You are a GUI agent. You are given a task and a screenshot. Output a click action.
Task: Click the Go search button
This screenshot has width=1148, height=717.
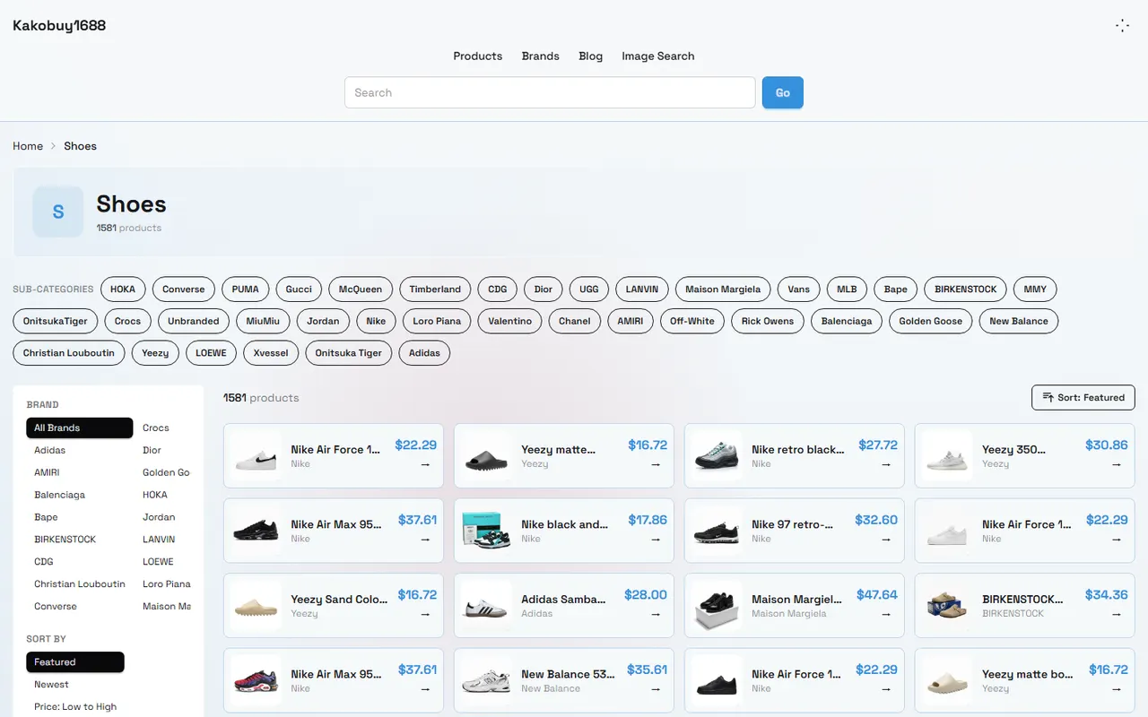tap(783, 92)
